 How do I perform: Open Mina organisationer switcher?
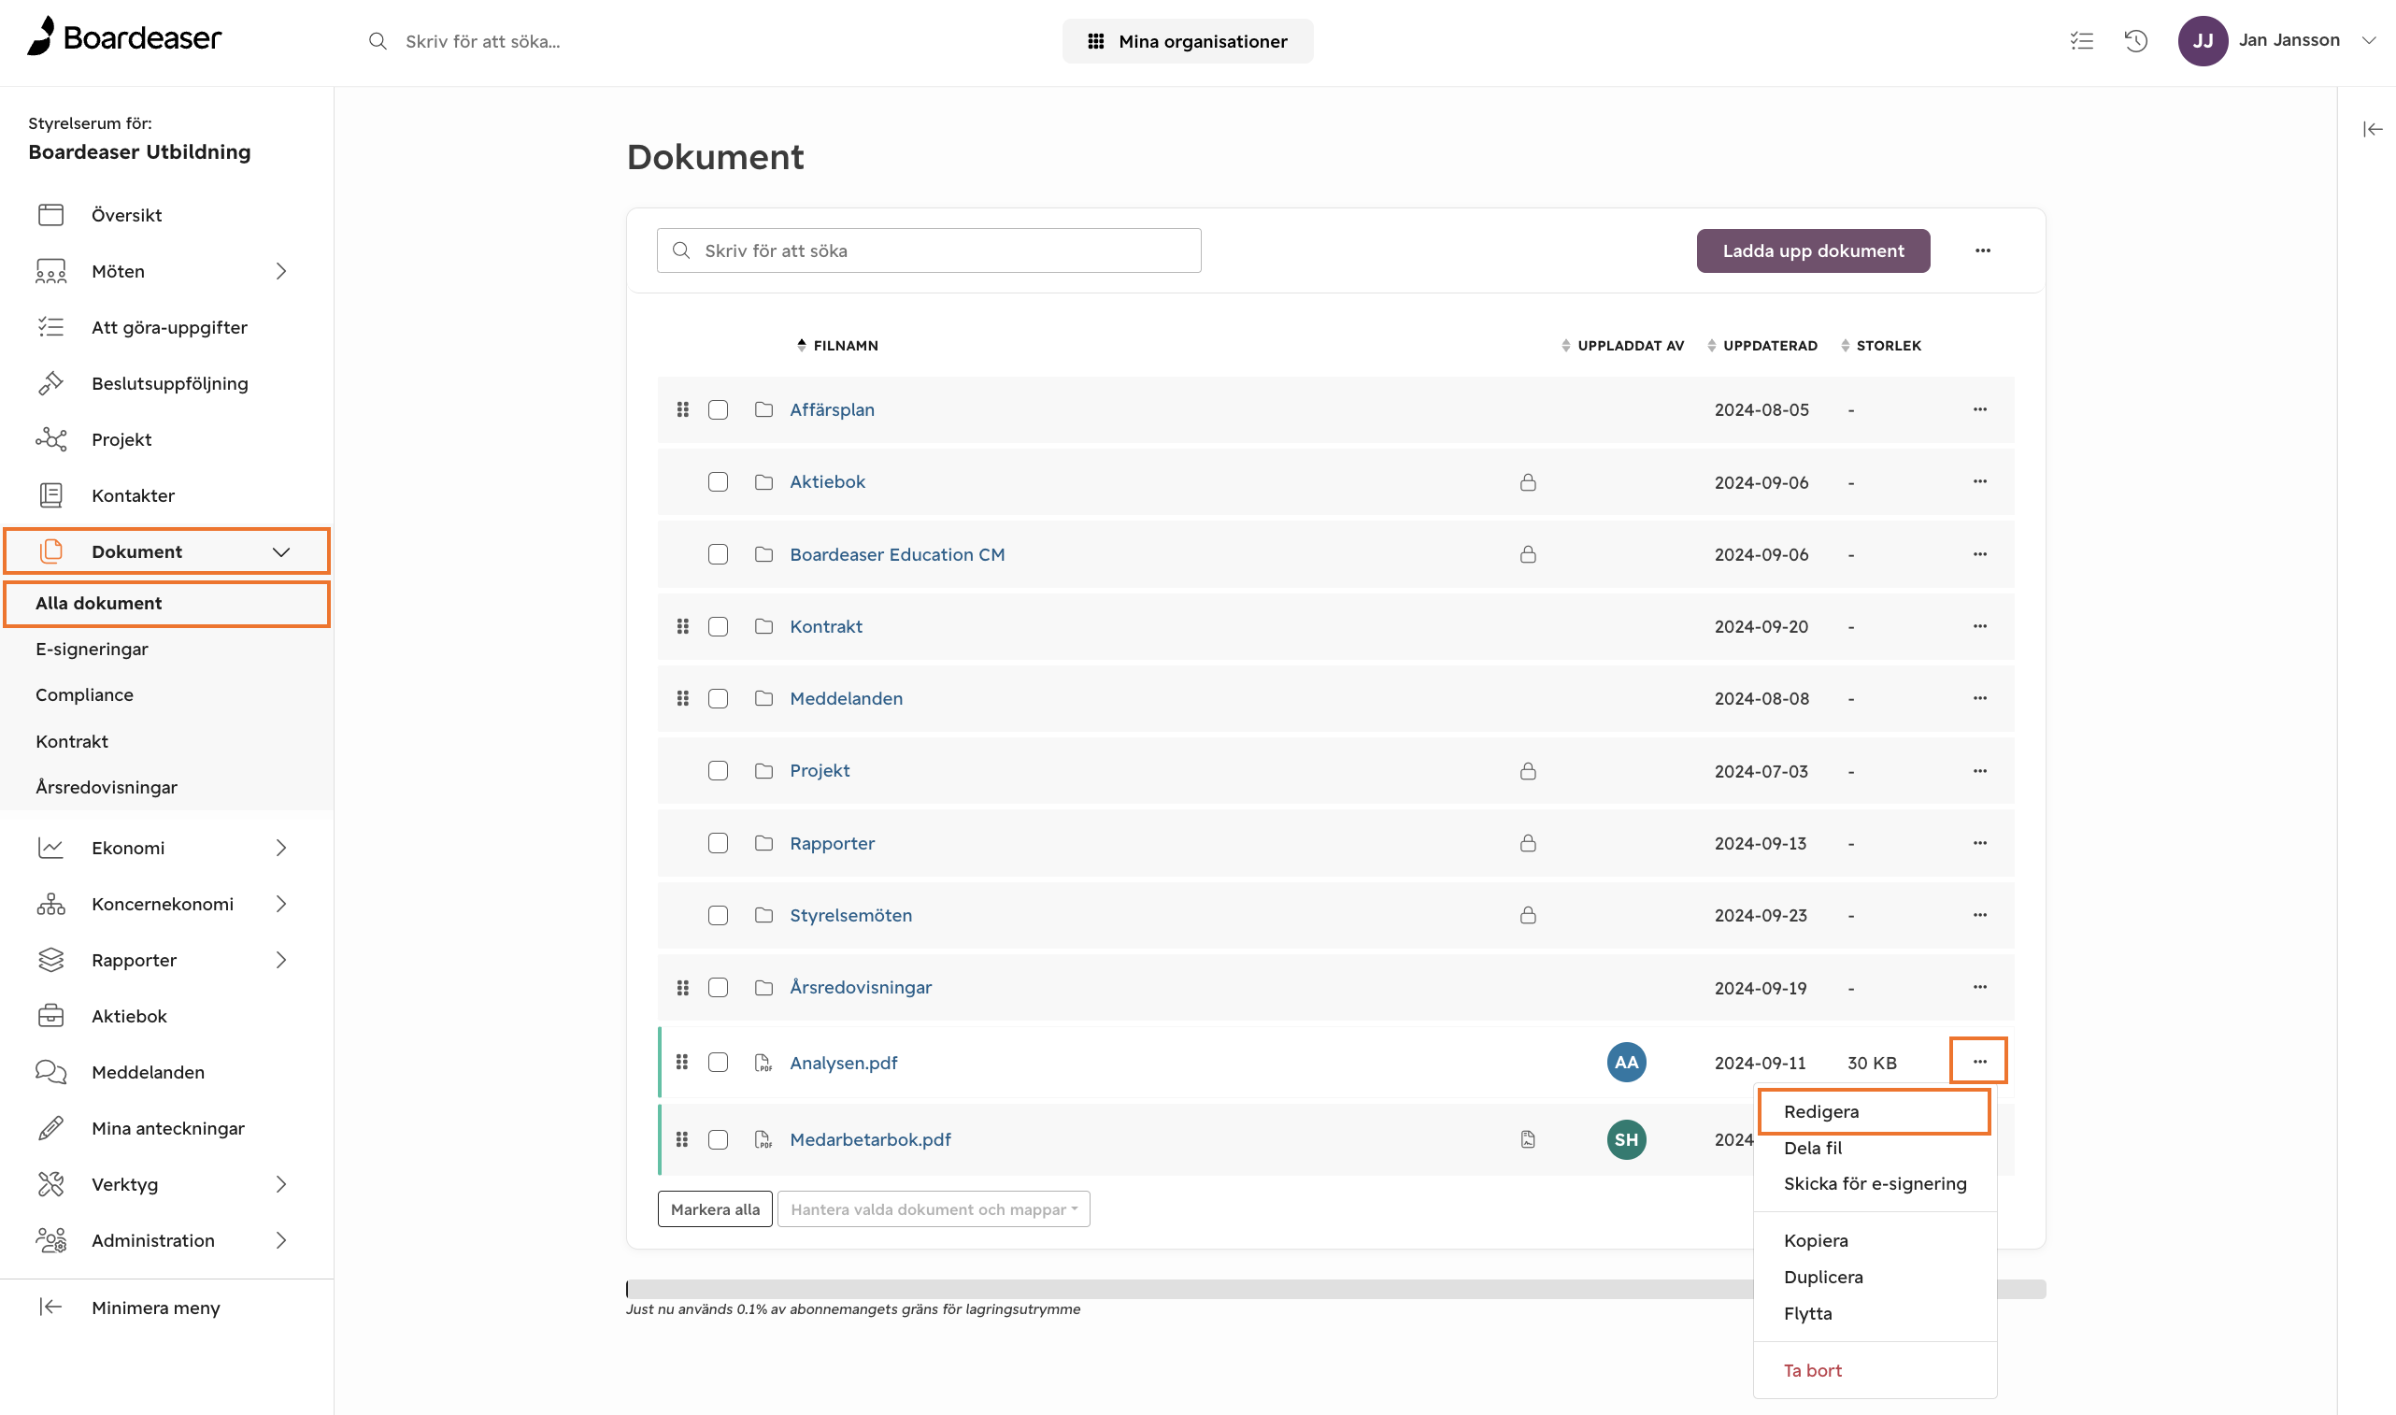click(1188, 41)
